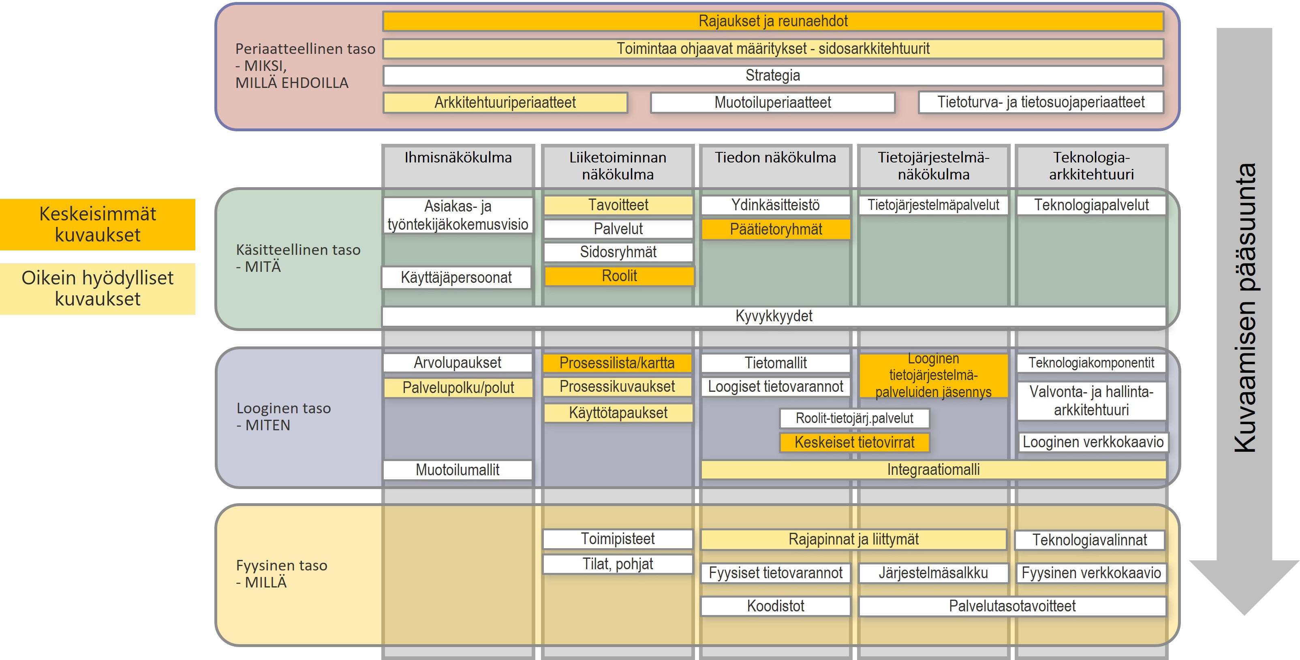Click Rajapinnat ja liittymät bar
The width and height of the screenshot is (1300, 660).
point(853,539)
